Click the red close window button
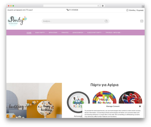This screenshot has height=127, width=151. 9,6
